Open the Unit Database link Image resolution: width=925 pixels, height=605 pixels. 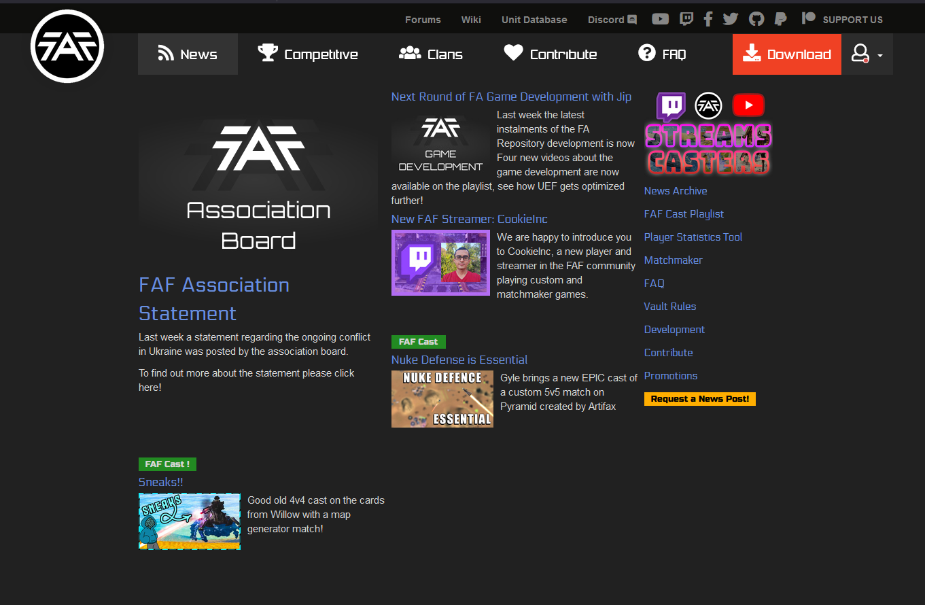[534, 20]
